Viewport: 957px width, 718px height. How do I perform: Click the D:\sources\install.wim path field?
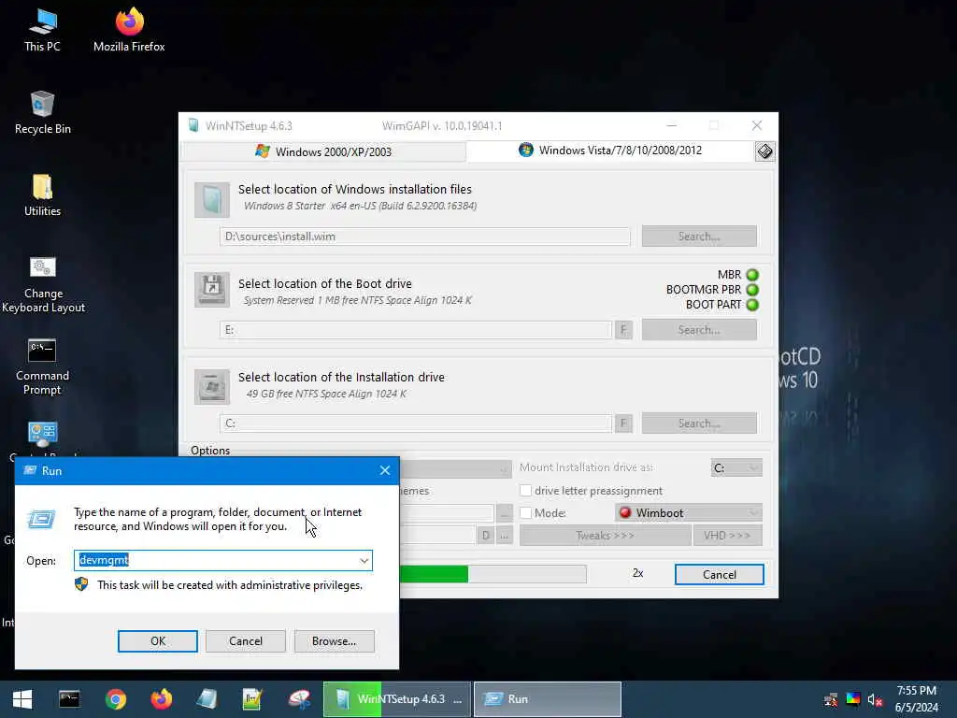(x=425, y=237)
